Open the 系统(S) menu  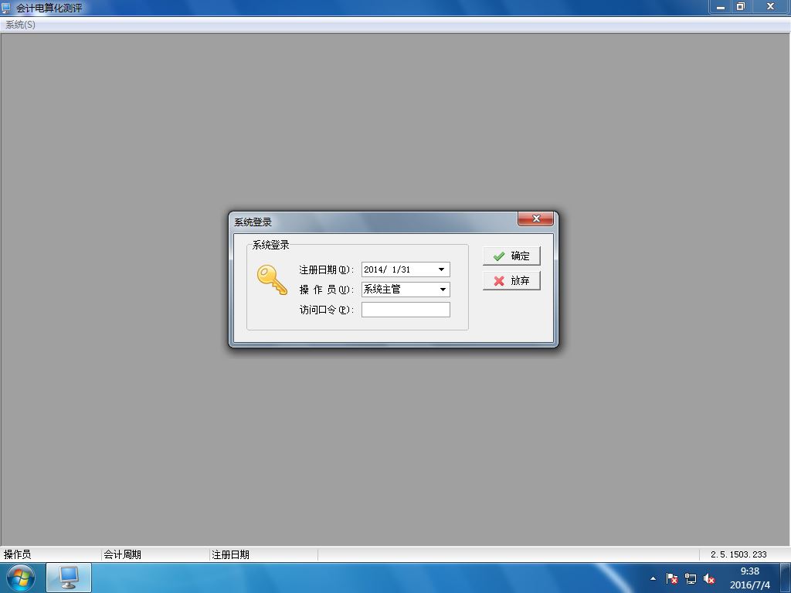[20, 24]
